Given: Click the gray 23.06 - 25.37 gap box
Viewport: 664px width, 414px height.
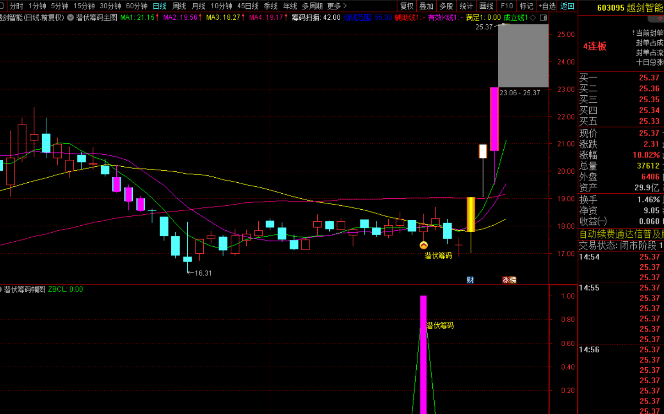Looking at the screenshot, I should 523,55.
